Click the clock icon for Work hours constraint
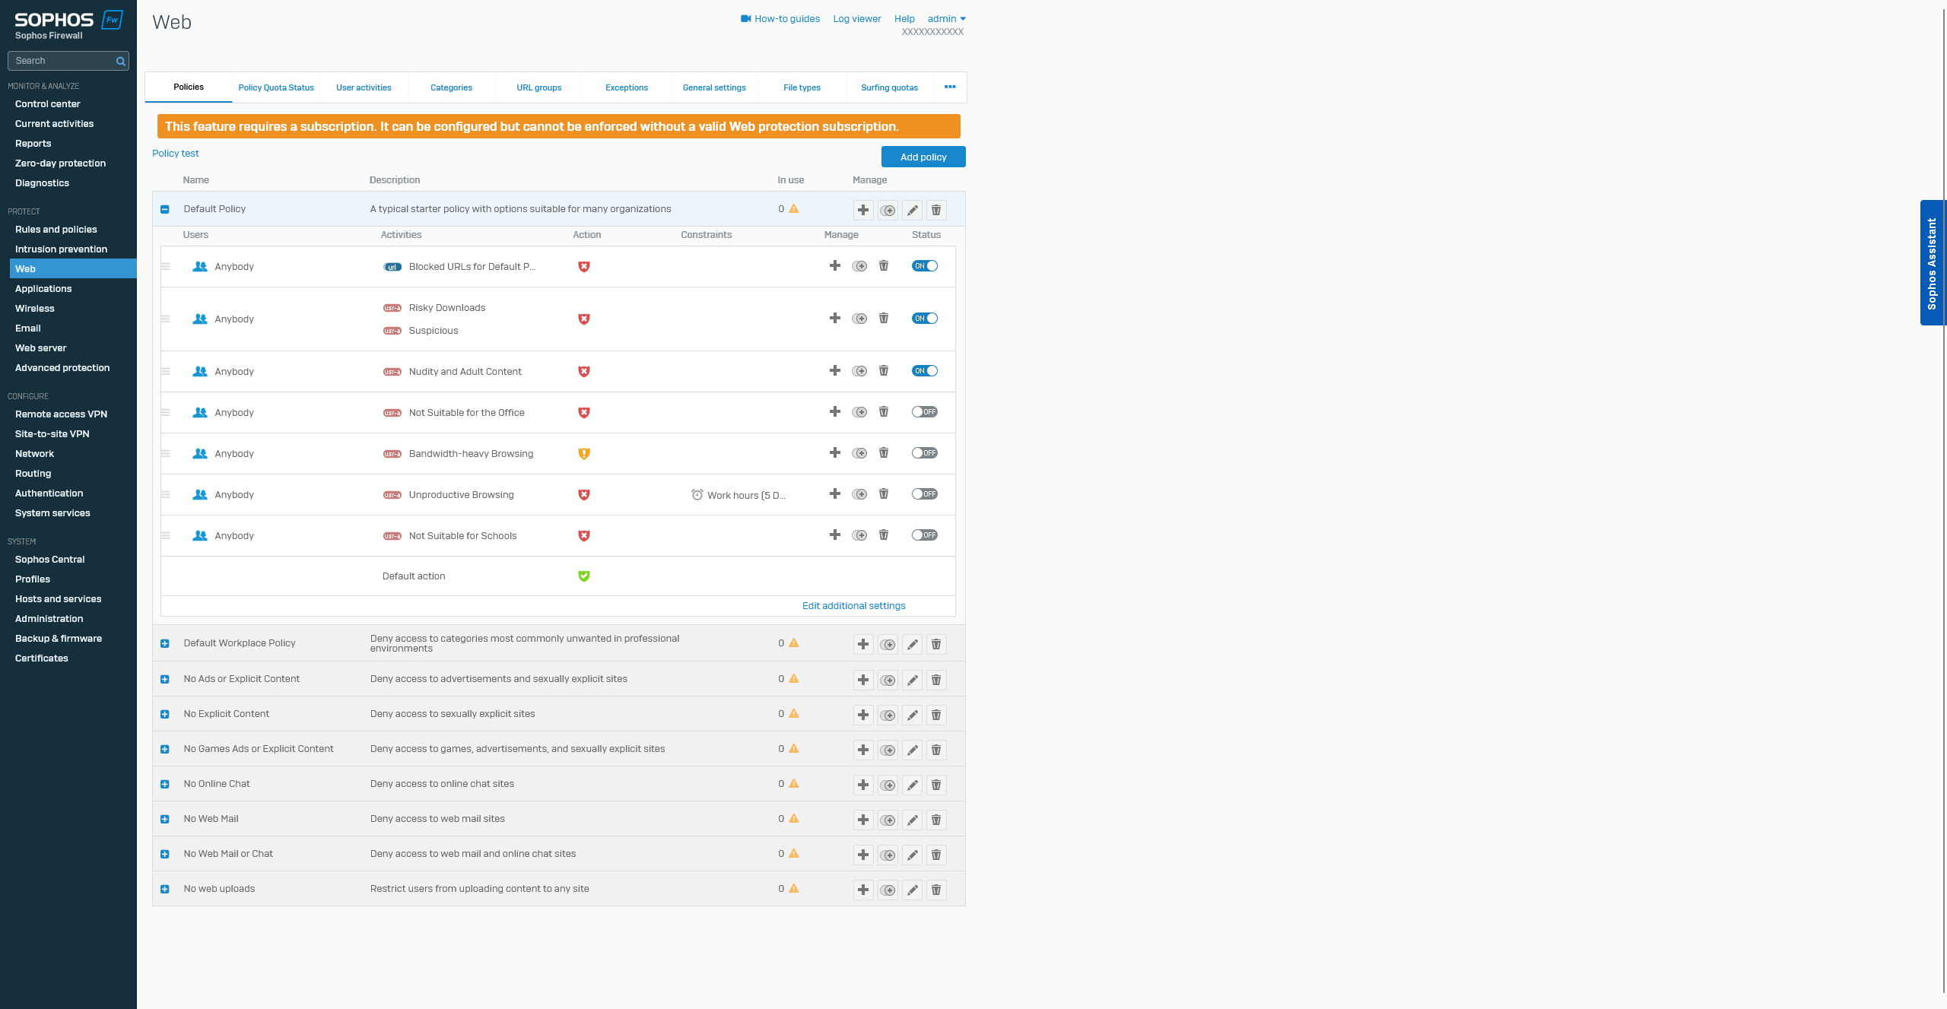1947x1009 pixels. tap(697, 495)
